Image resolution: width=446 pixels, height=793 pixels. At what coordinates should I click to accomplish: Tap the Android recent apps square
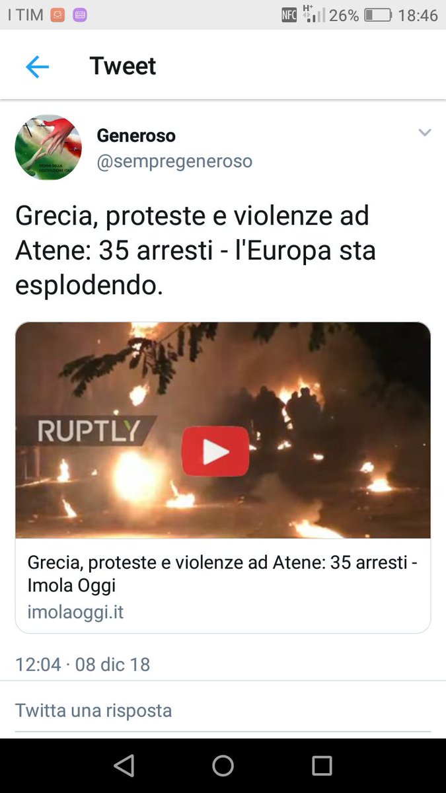pyautogui.click(x=322, y=765)
